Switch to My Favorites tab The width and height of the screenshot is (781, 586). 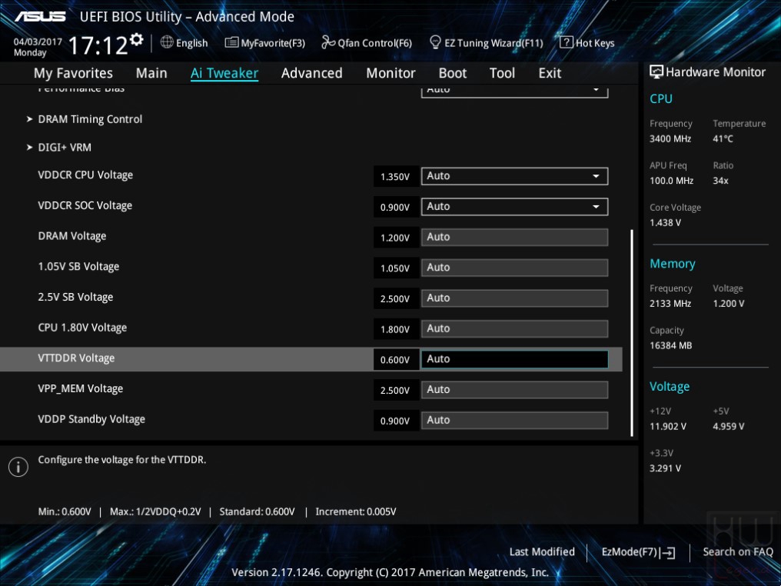tap(73, 73)
